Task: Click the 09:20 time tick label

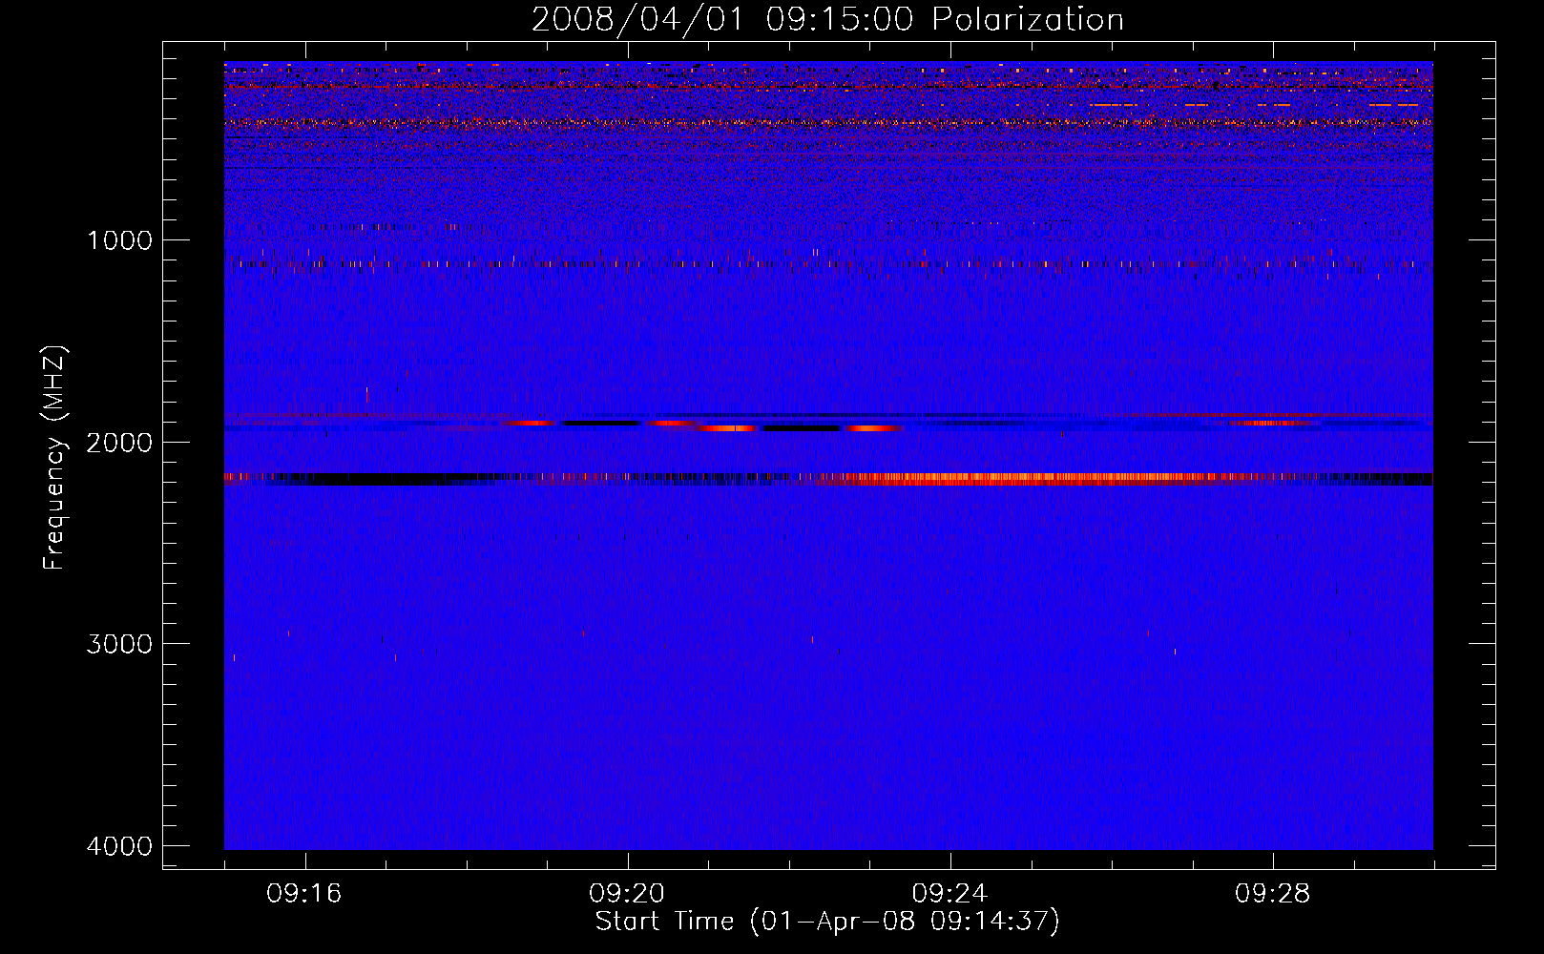Action: coord(627,894)
